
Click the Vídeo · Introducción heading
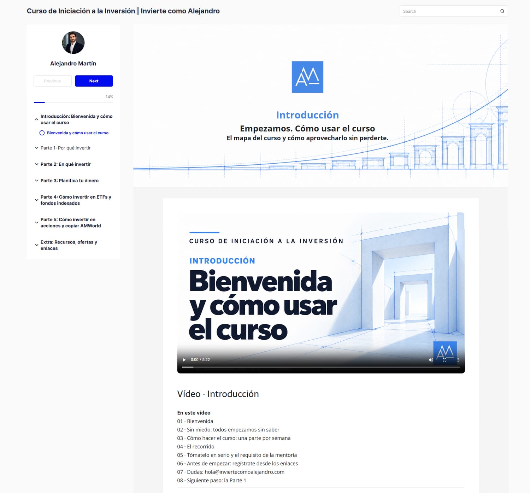[x=218, y=394]
